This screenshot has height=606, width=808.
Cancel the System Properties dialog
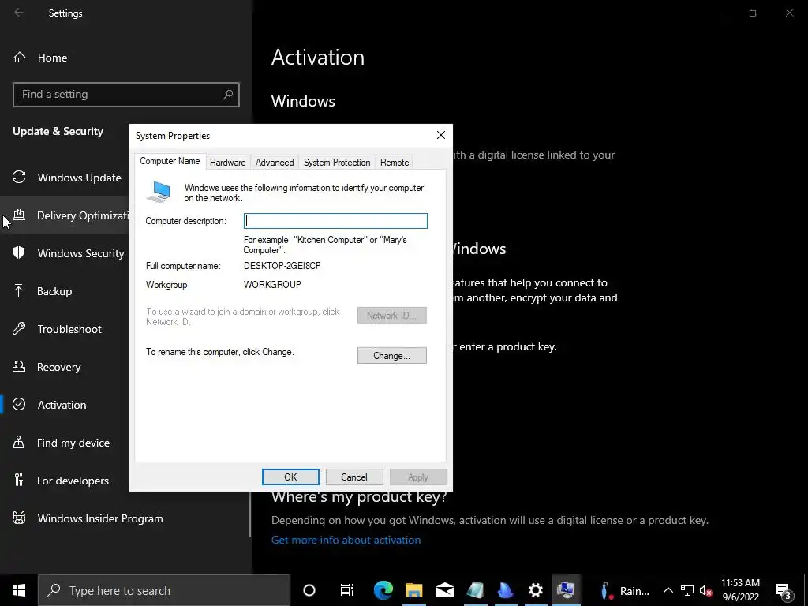coord(354,477)
